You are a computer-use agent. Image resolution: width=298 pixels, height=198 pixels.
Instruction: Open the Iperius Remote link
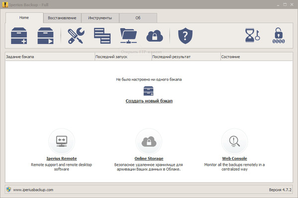62,158
